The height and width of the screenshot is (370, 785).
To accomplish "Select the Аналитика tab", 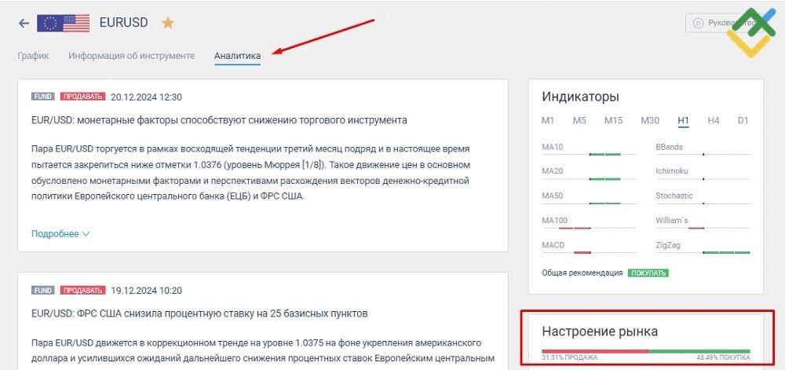I will coord(237,56).
